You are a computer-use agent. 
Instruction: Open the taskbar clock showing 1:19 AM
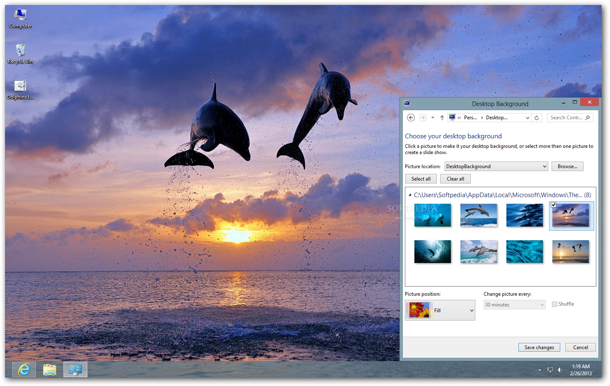point(581,370)
